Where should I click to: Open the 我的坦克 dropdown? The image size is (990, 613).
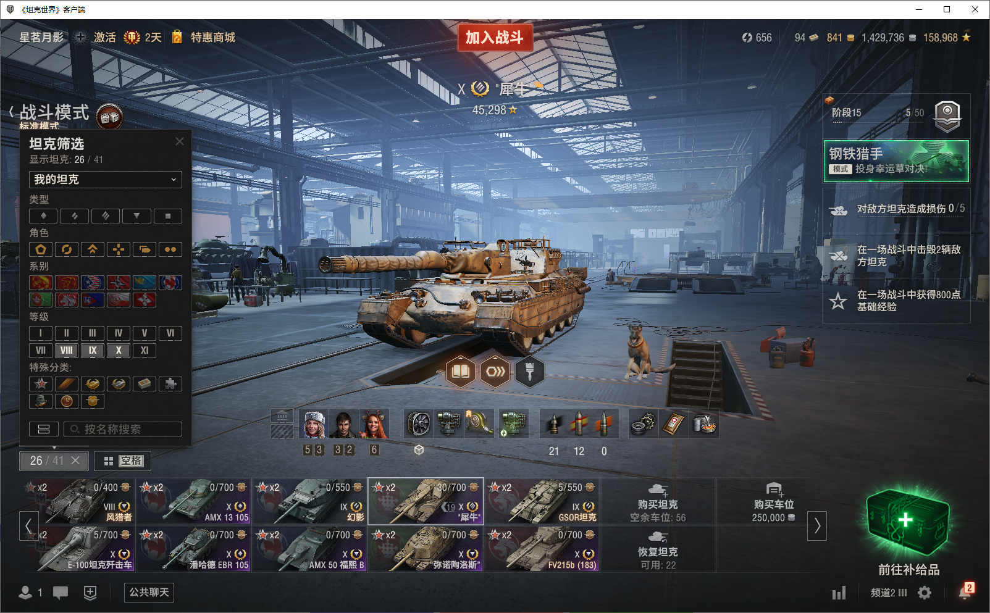(x=106, y=180)
